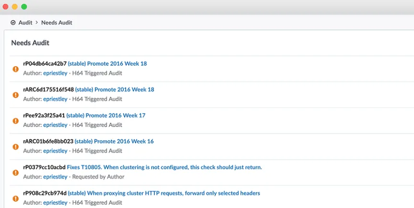
Task: Click H64 Triggered Audit under rP04db64ca42b7
Action: [97, 73]
